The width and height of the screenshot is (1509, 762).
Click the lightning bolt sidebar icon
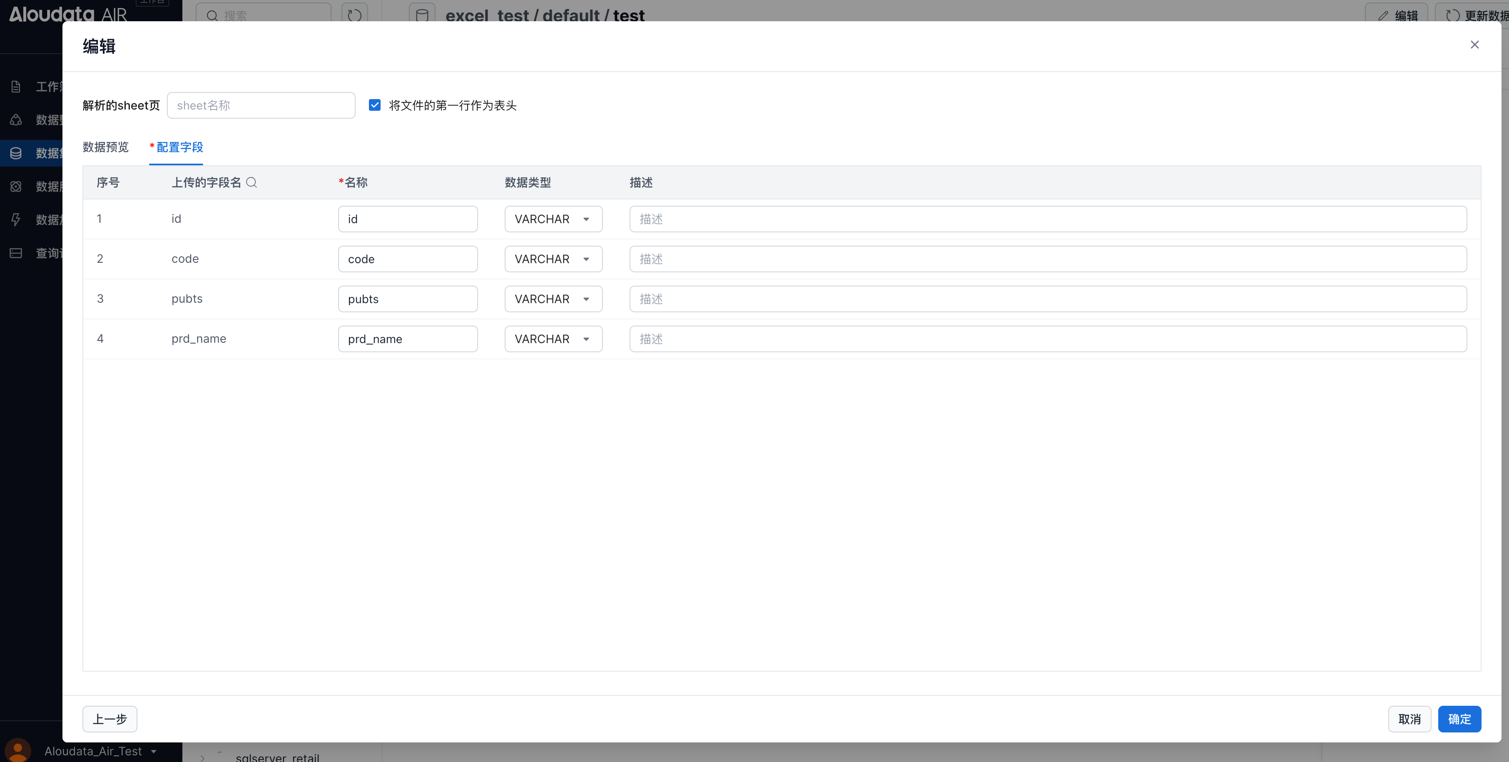[16, 219]
